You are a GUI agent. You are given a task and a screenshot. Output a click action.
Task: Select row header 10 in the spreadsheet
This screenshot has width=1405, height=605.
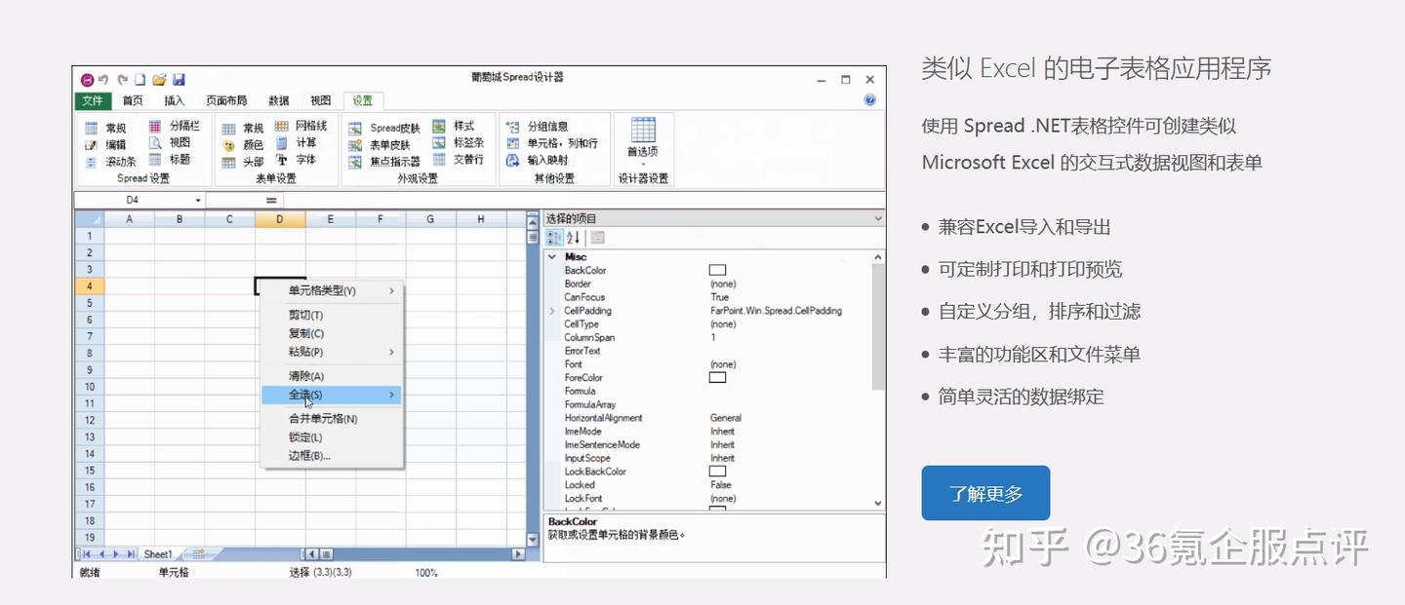click(90, 387)
